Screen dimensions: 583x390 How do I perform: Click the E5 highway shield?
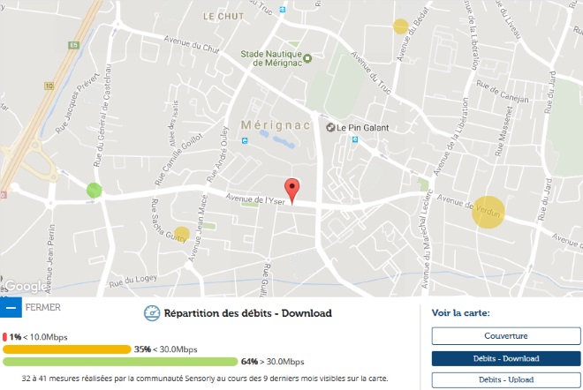click(73, 45)
